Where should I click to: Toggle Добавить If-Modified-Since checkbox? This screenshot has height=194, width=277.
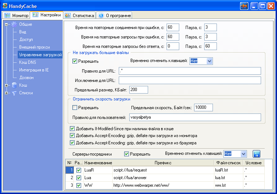(72, 129)
